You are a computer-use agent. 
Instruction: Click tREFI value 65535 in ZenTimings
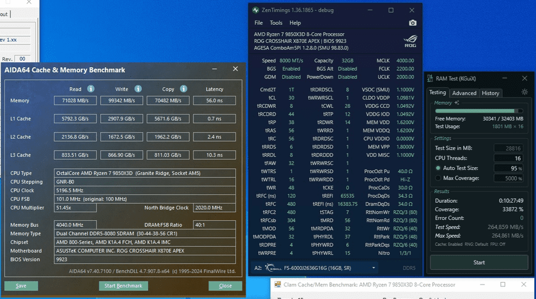tap(347, 196)
